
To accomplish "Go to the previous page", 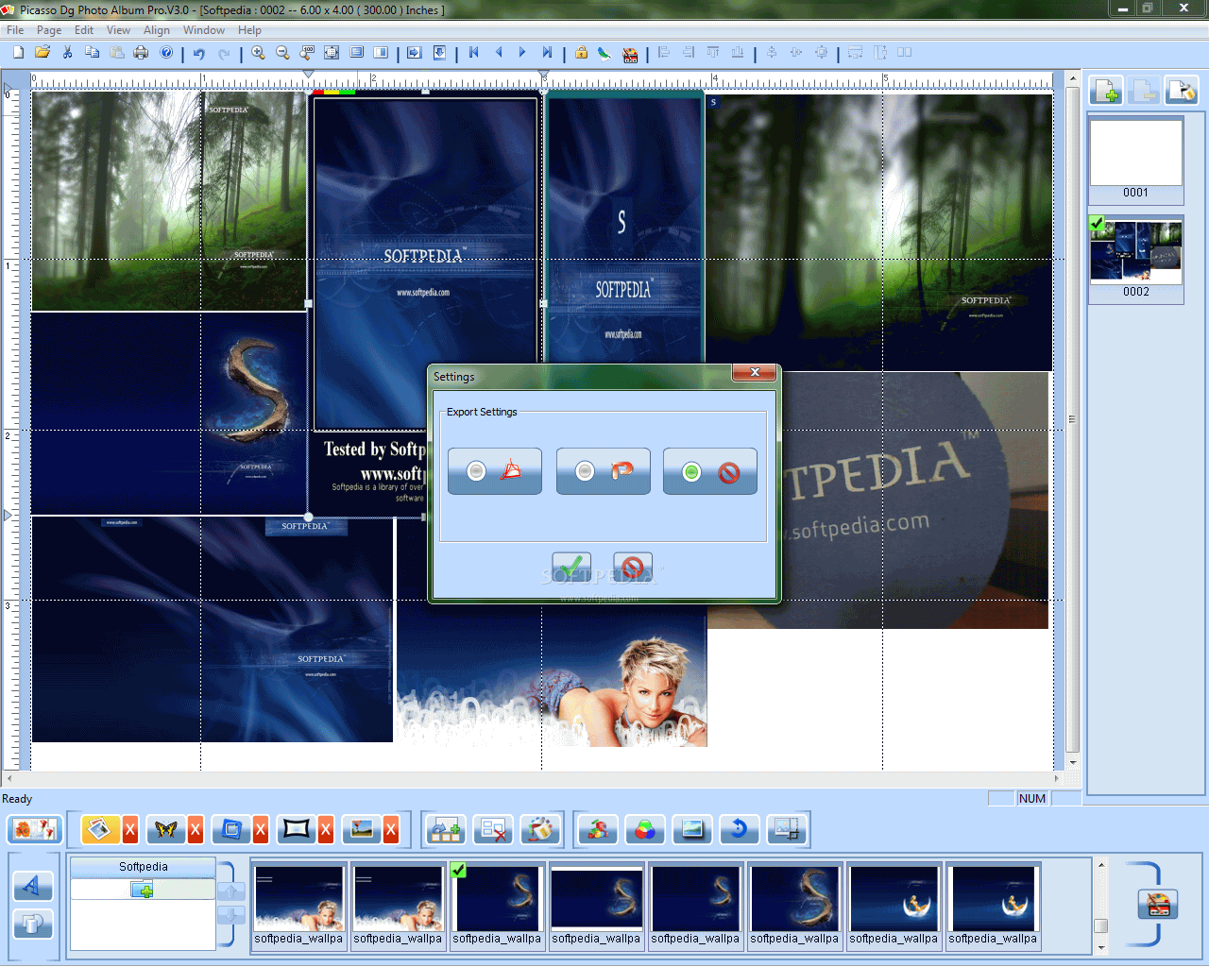I will [498, 53].
